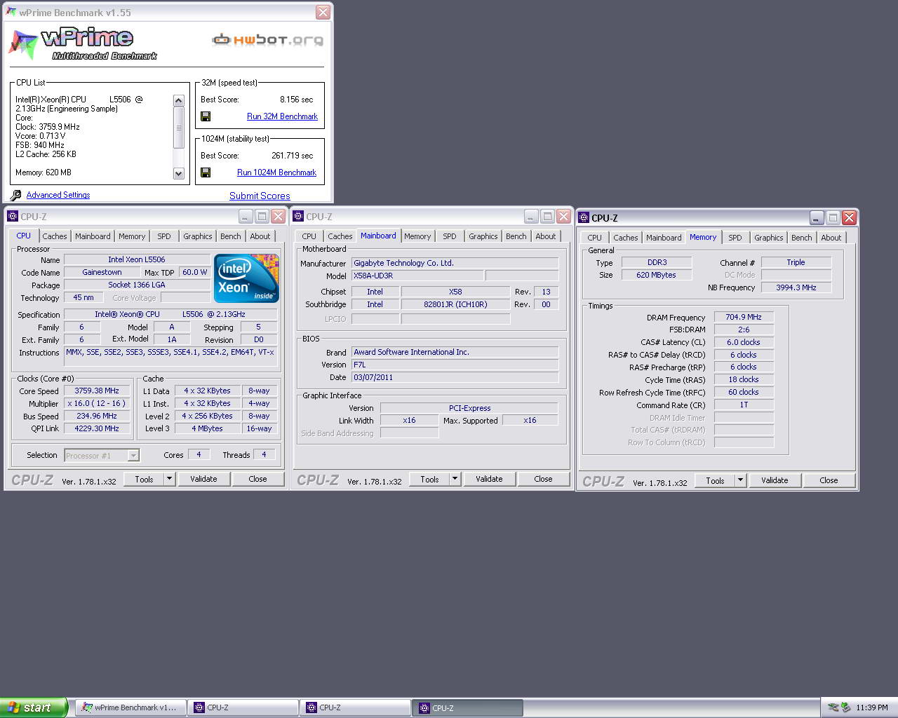Activate the first CPU-Z taskbar button
Viewport: 898px width, 718px height.
coord(243,707)
